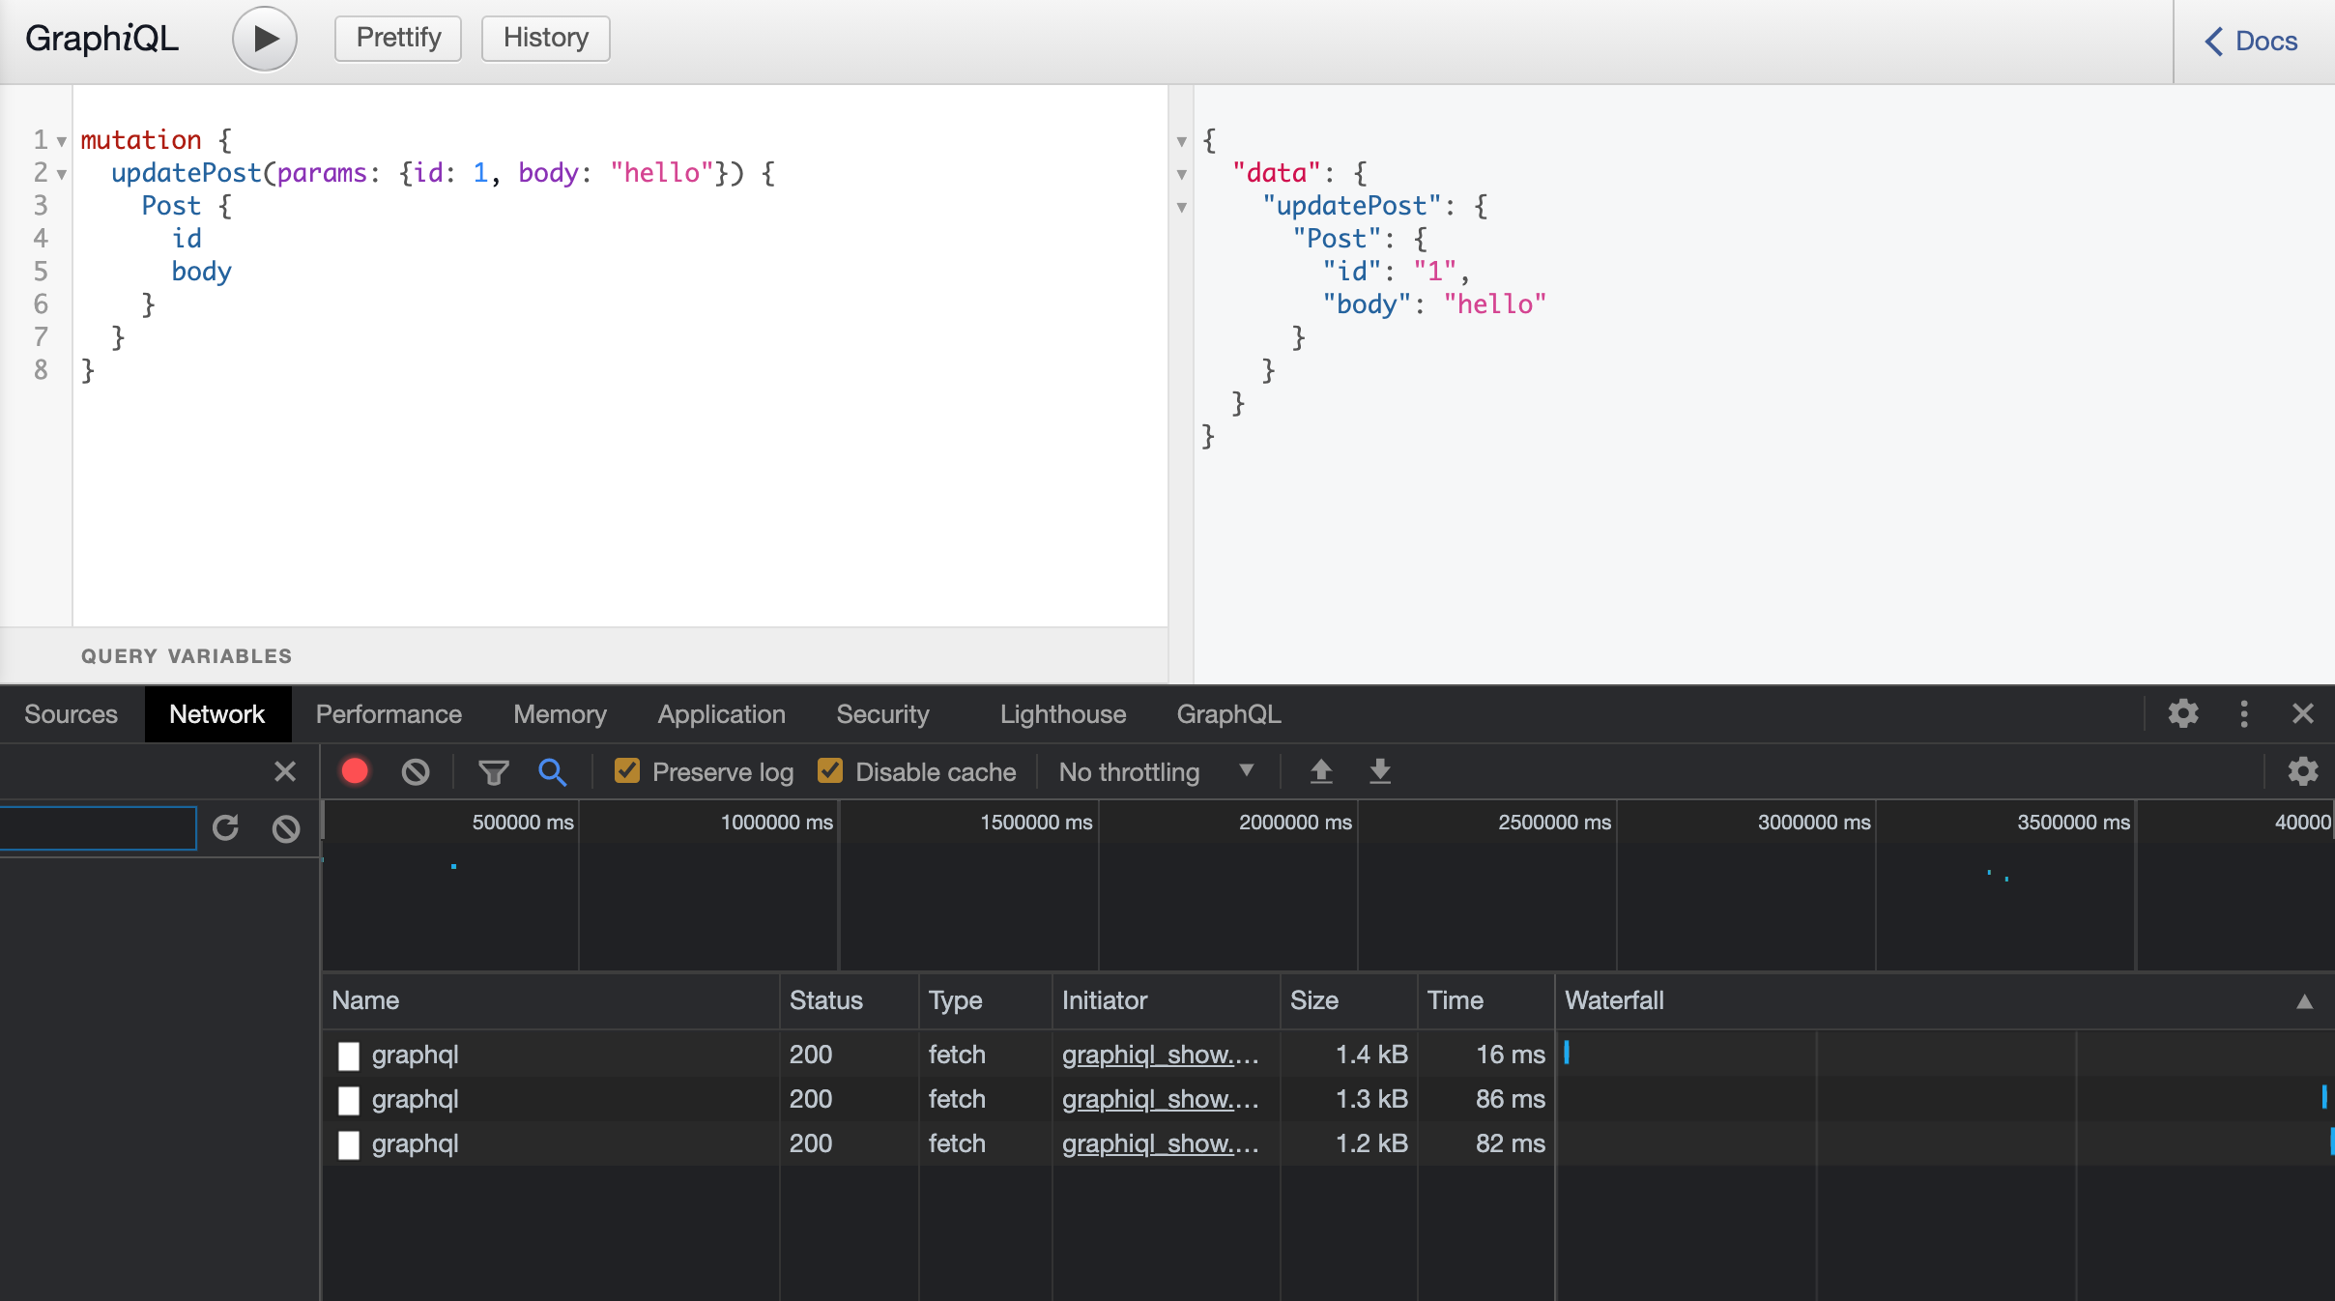Go to the Security tab

point(882,714)
